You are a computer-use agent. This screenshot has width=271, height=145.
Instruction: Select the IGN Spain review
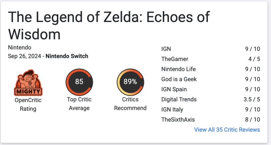point(174,89)
